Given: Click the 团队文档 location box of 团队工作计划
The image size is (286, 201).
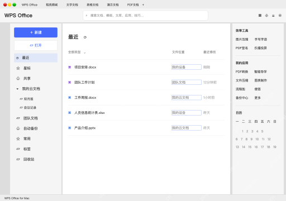Looking at the screenshot, I should coord(187,82).
